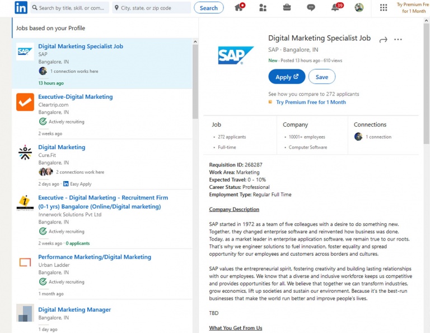Click the Digital Marketing Manager company logo
The width and height of the screenshot is (430, 333).
[x=25, y=313]
